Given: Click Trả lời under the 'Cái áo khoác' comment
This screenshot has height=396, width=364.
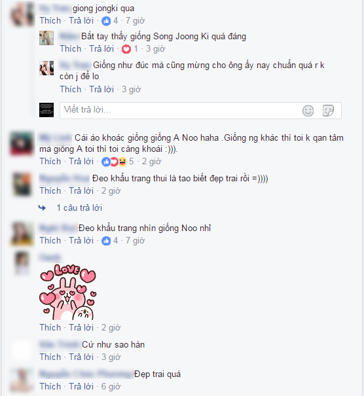Looking at the screenshot, I should [81, 162].
